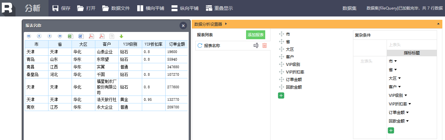Refresh the 报表名称 report entry
The width and height of the screenshot is (445, 140).
200,46
